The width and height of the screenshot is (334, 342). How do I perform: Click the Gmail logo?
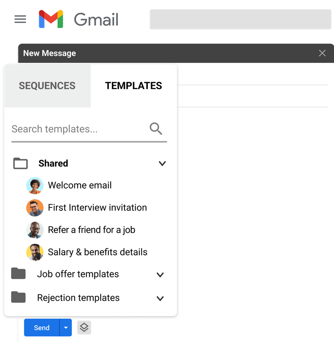[x=51, y=19]
